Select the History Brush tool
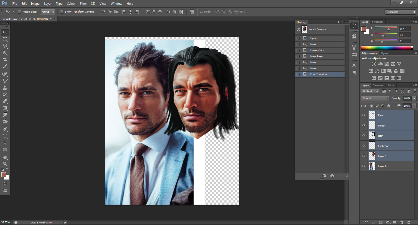The height and width of the screenshot is (225, 418). (5, 94)
